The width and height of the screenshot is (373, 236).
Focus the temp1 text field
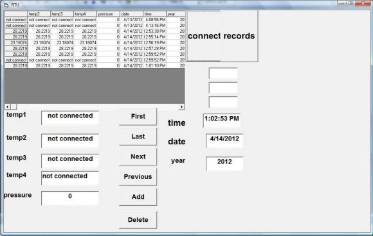[x=70, y=117]
